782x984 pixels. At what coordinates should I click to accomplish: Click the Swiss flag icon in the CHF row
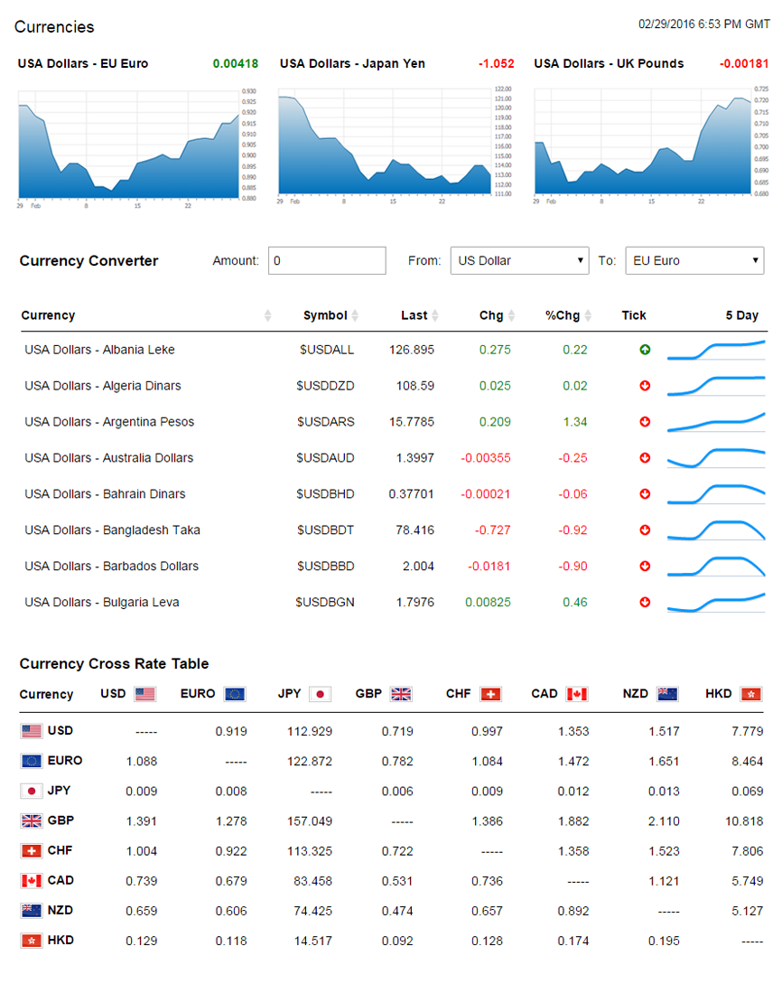[x=32, y=851]
